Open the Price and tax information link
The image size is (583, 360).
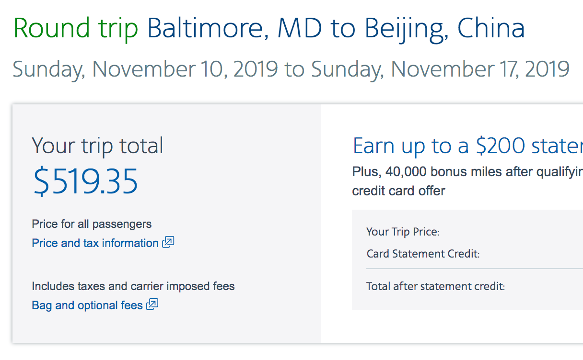(x=95, y=243)
